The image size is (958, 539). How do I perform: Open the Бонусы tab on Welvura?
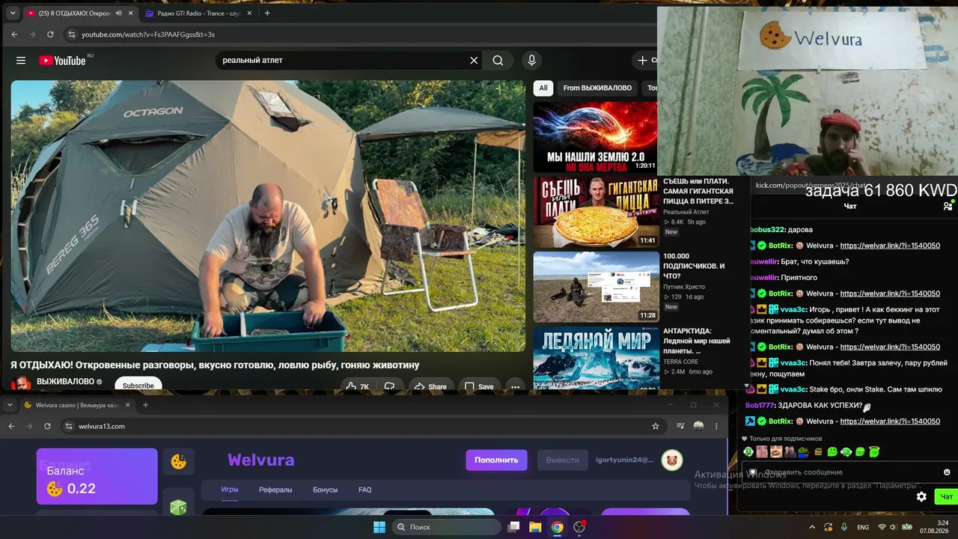tap(325, 490)
